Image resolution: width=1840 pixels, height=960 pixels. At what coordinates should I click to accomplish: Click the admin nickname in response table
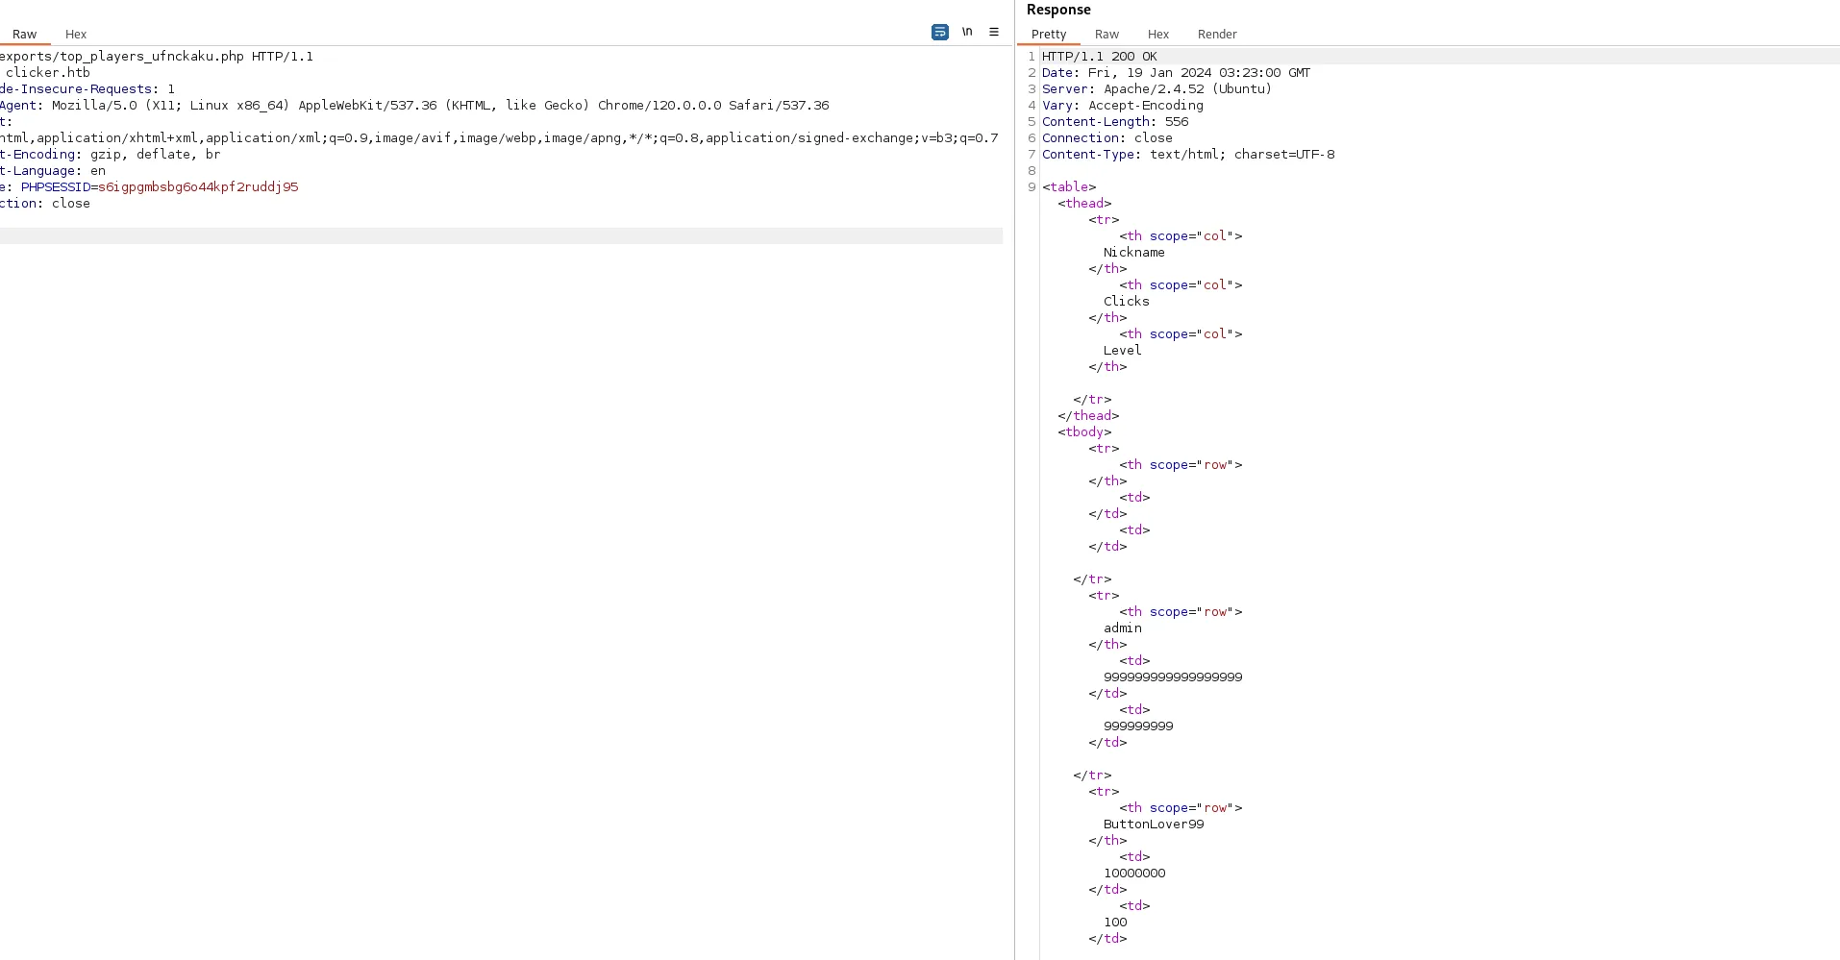[1123, 628]
